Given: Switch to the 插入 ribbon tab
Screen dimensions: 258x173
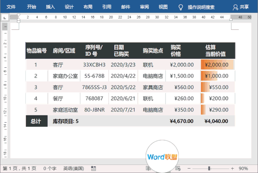Looking at the screenshot, I should (50, 7).
